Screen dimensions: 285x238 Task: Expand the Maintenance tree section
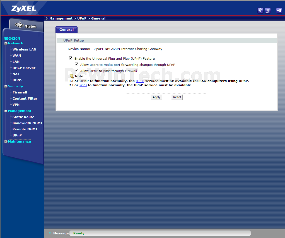point(6,141)
